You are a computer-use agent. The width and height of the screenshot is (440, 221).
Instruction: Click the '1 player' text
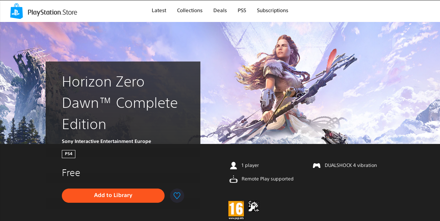(250, 166)
